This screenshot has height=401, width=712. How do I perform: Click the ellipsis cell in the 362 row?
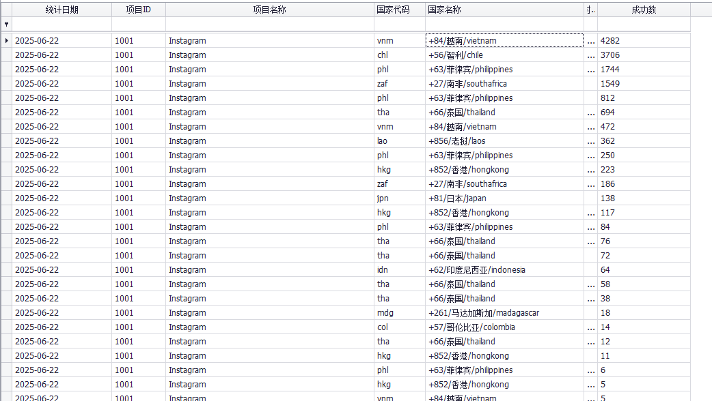(591, 141)
